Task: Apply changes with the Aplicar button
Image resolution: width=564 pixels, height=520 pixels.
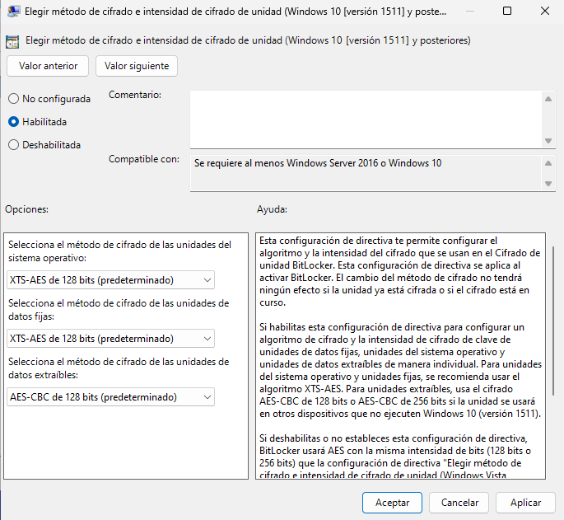Action: pos(525,503)
